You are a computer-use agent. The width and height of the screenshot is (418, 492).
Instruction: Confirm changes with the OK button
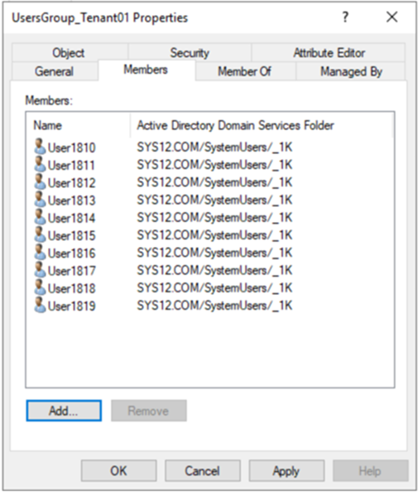point(118,470)
